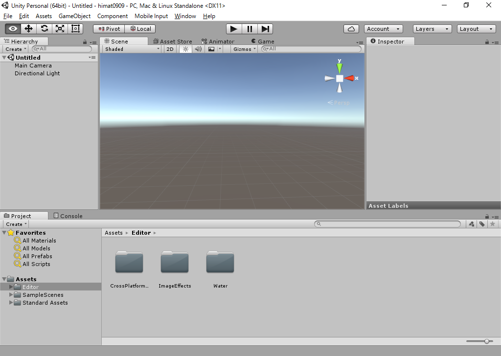Viewport: 501px width, 356px height.
Task: Select Main Camera in Hierarchy
Action: (x=33, y=66)
